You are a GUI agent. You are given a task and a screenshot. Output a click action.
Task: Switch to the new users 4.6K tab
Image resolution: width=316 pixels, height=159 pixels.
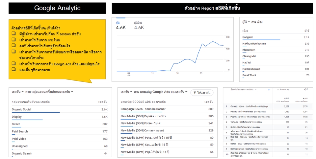point(139,26)
